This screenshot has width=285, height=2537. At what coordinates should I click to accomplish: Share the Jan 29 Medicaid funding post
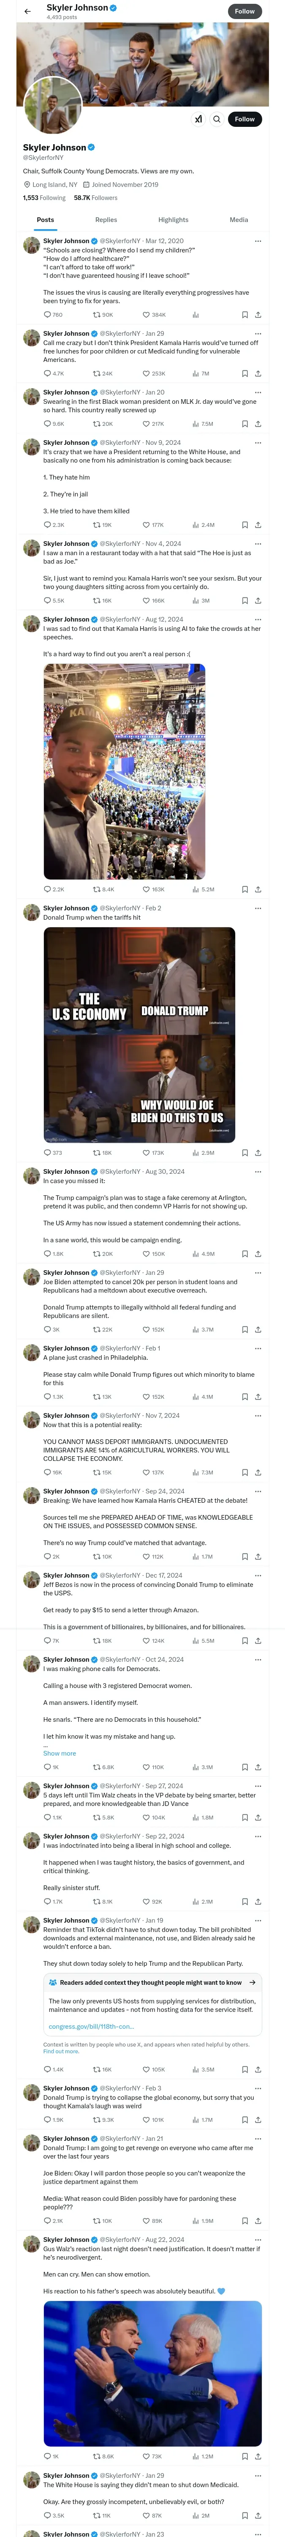[258, 373]
